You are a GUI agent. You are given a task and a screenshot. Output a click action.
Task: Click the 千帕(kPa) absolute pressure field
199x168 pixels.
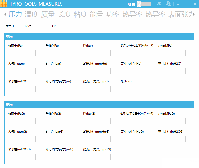[x=59, y=53]
